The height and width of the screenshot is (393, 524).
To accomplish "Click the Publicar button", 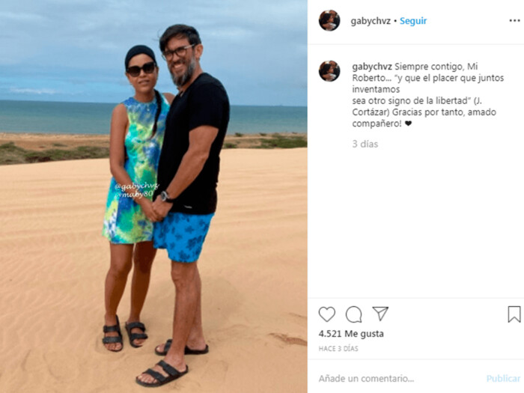I will click(x=503, y=378).
